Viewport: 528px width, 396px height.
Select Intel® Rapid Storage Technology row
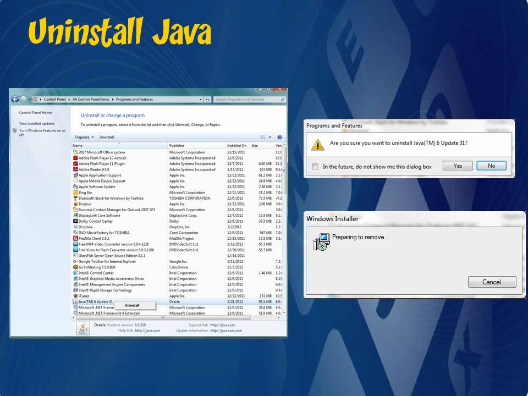click(x=177, y=290)
